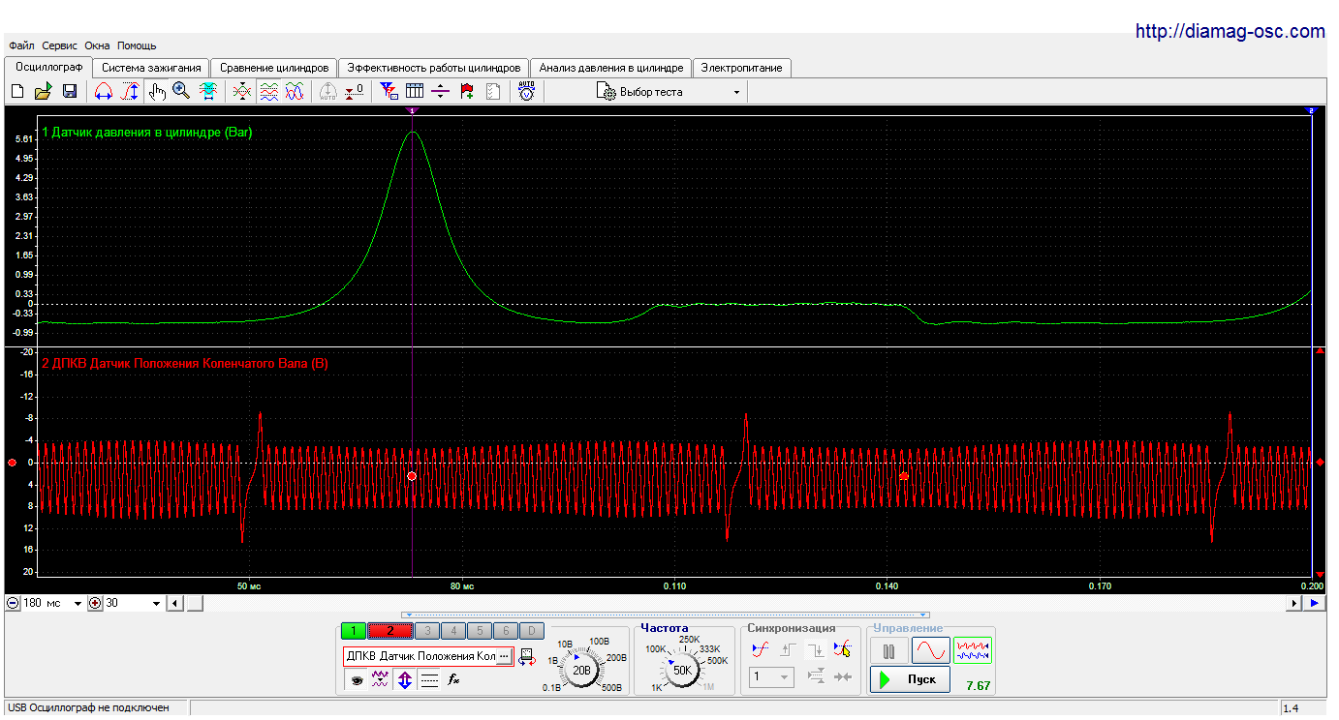The width and height of the screenshot is (1339, 720).
Task: Open a saved oscillogram with folder icon
Action: click(x=44, y=91)
